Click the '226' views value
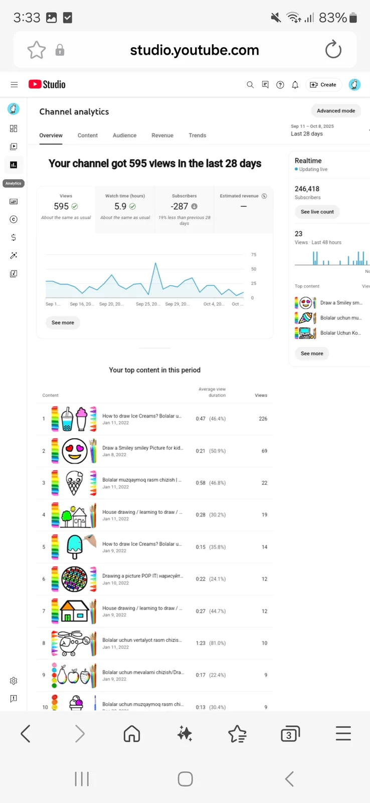Screen dimensions: 370x803 pos(263,419)
